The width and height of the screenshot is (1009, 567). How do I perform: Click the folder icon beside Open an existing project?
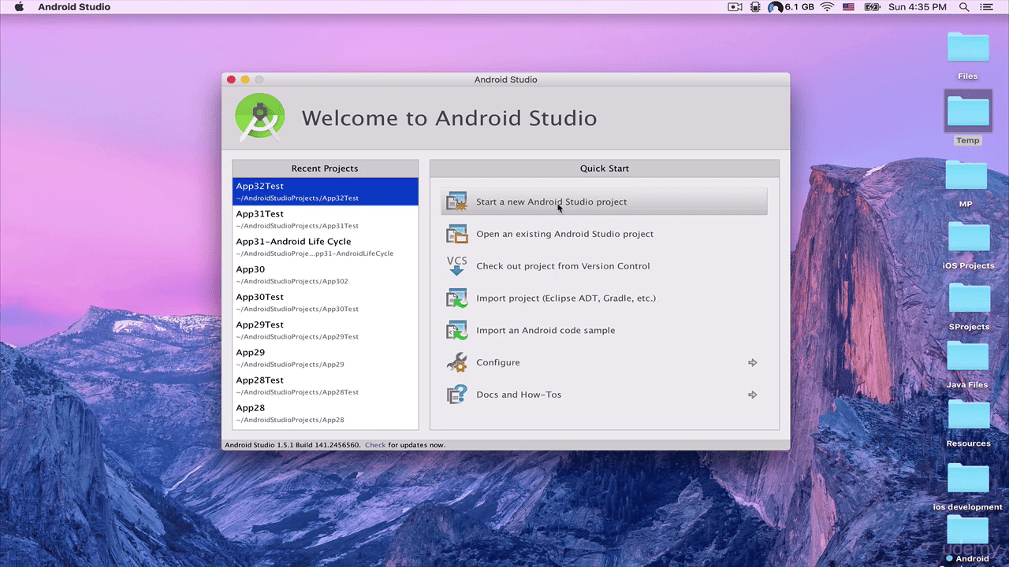[x=456, y=234]
